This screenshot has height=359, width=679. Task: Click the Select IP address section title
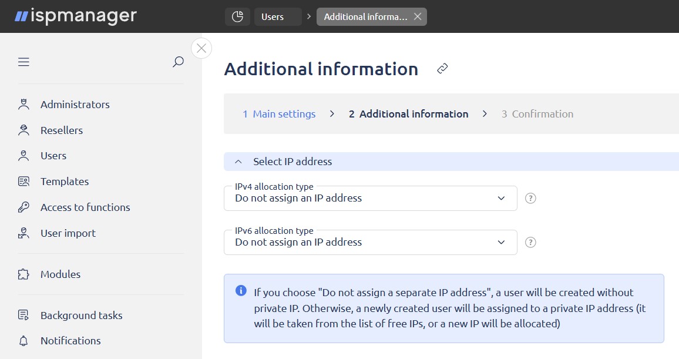[293, 162]
